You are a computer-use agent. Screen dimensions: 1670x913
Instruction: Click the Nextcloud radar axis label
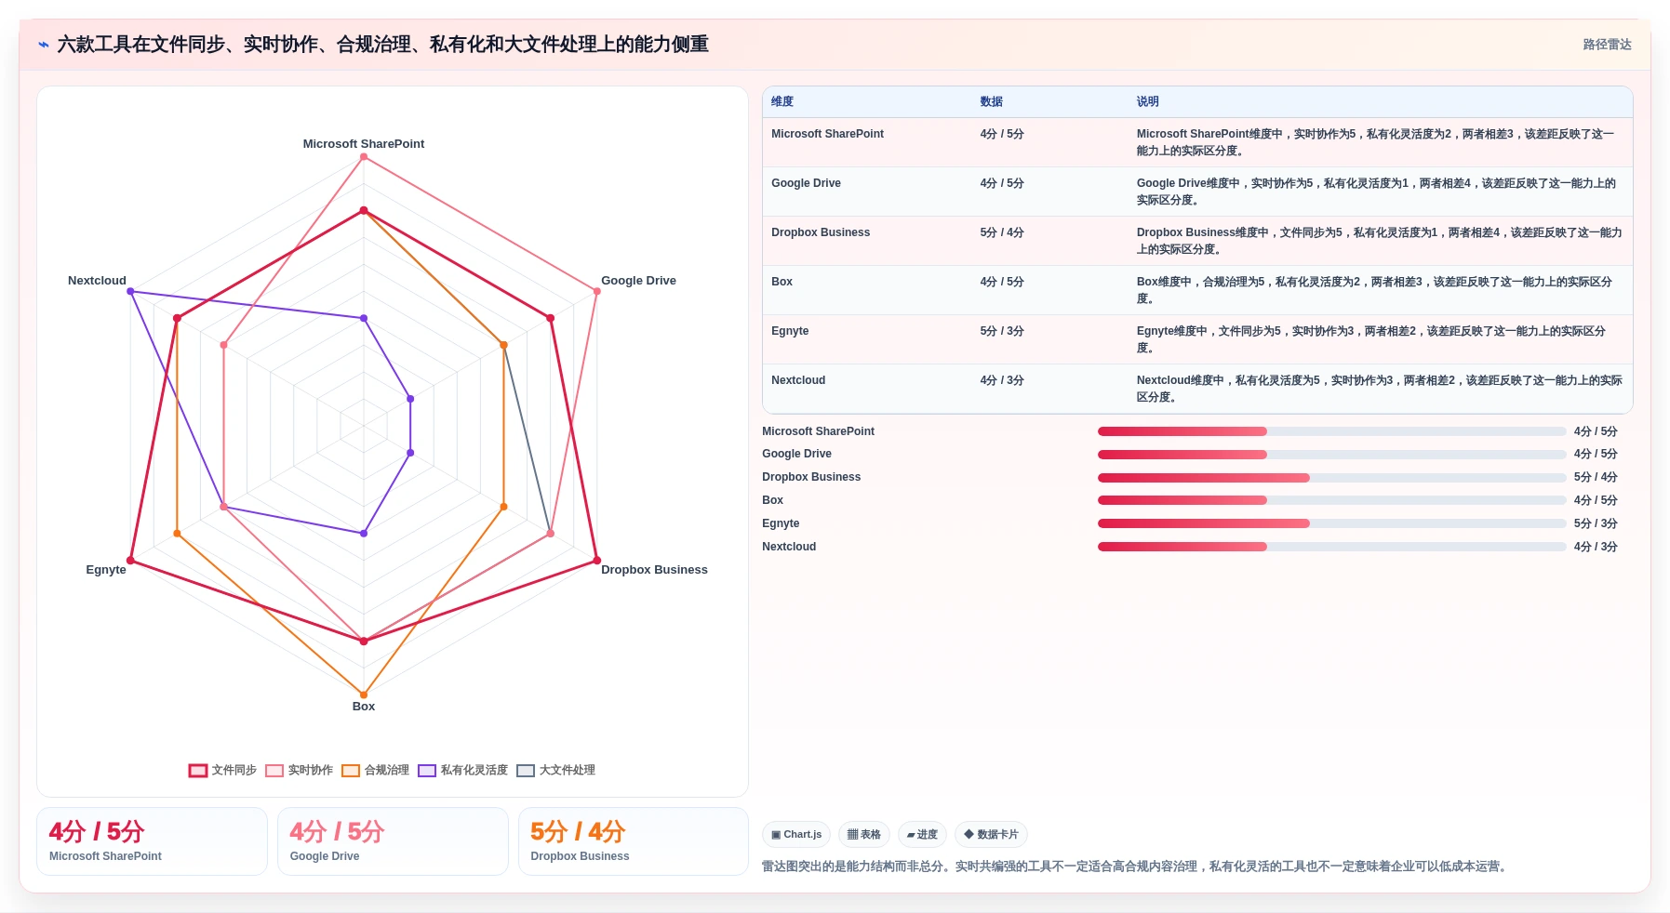pyautogui.click(x=97, y=281)
